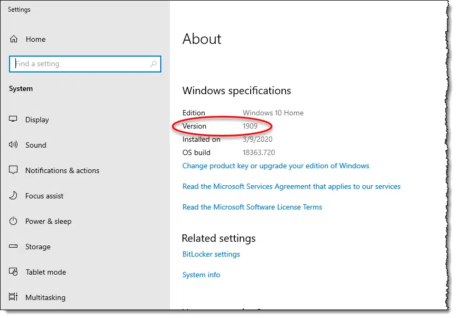Click the Power & sleep icon
The image size is (457, 318).
[x=13, y=221]
